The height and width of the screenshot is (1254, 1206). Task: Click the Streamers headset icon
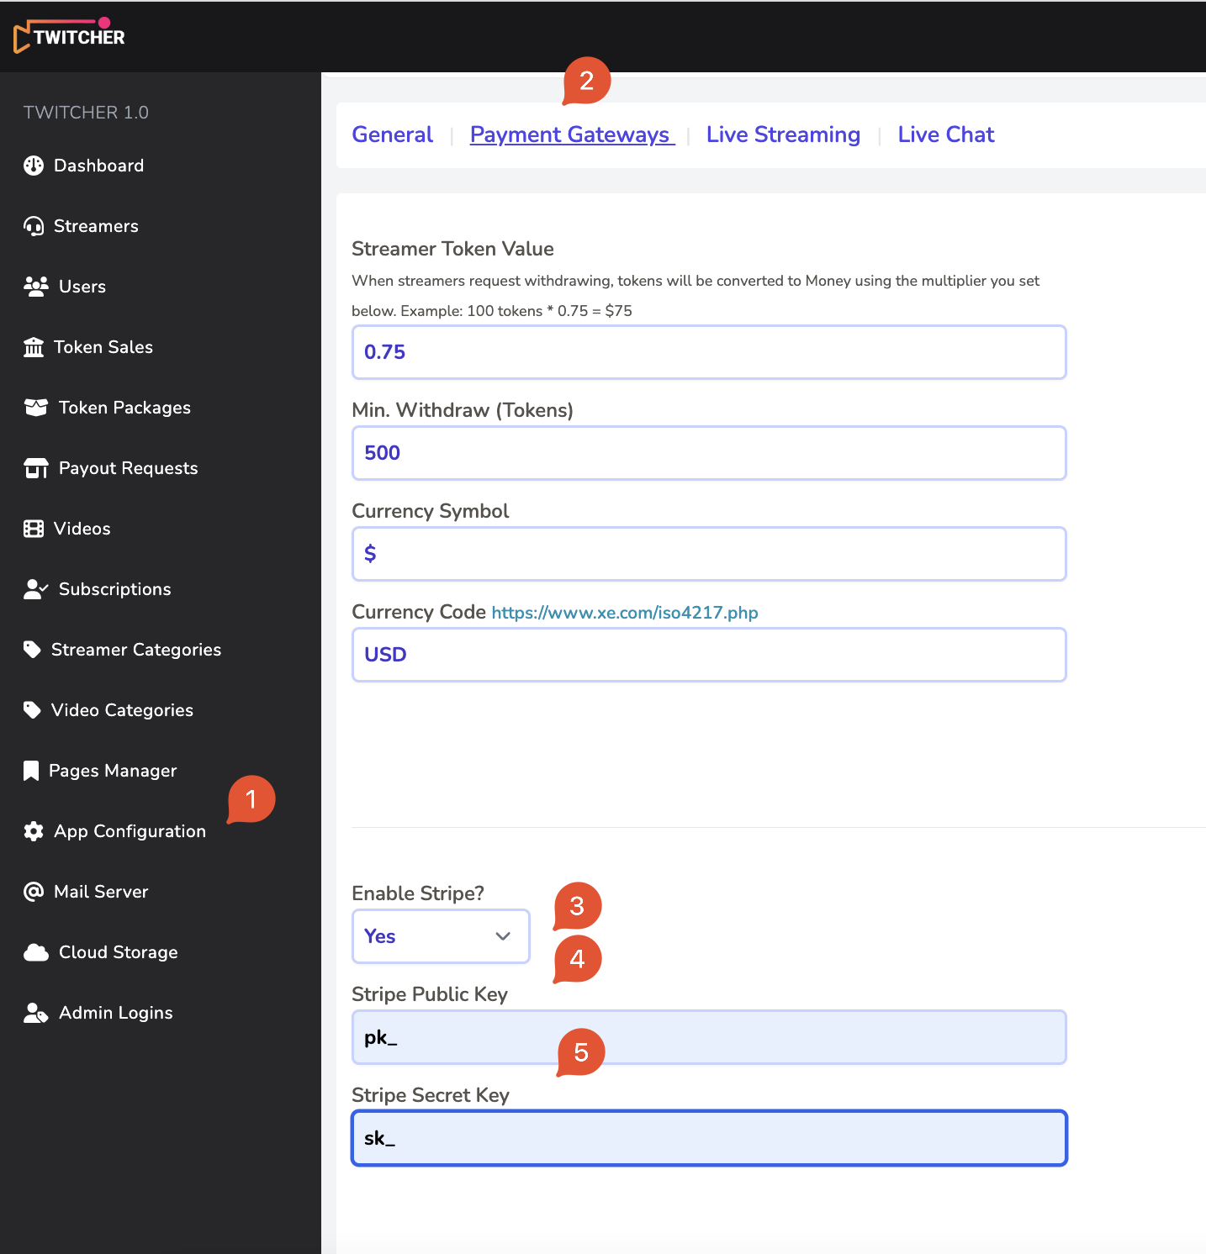[34, 226]
